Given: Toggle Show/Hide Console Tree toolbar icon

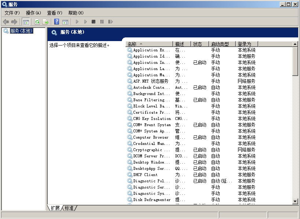Looking at the screenshot, I should [26, 22].
